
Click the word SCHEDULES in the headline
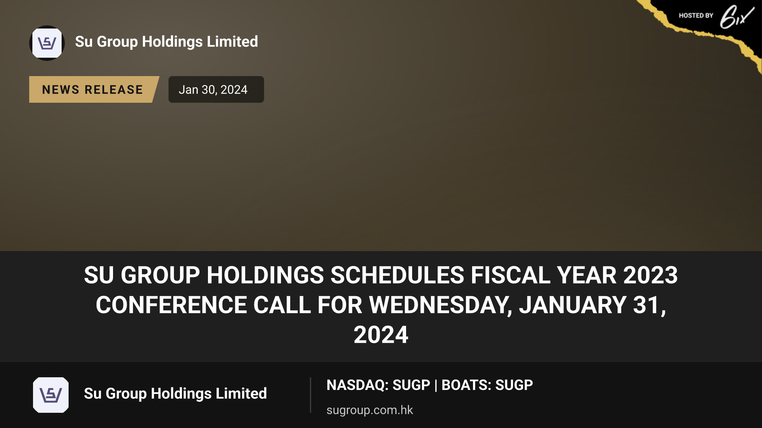pyautogui.click(x=397, y=275)
